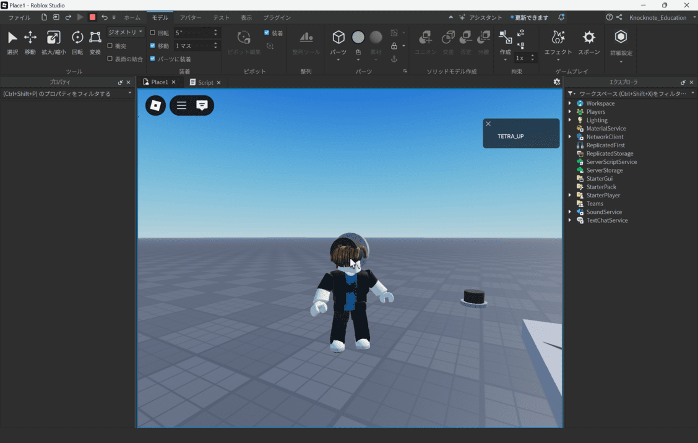Click the 作成 constraint create tool
Image resolution: width=698 pixels, height=443 pixels.
pos(506,42)
